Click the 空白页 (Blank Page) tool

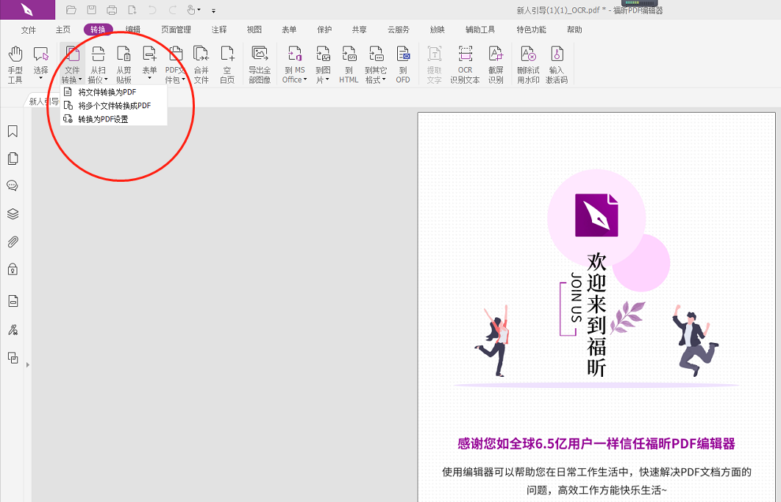(x=227, y=62)
